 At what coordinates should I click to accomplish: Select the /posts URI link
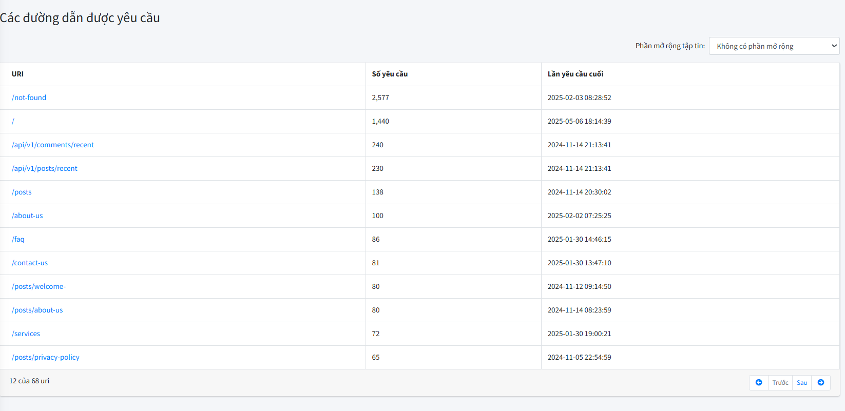pyautogui.click(x=22, y=192)
